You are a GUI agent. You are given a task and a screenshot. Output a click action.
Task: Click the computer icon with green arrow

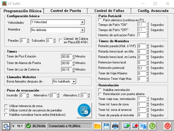pyautogui.click(x=126, y=126)
